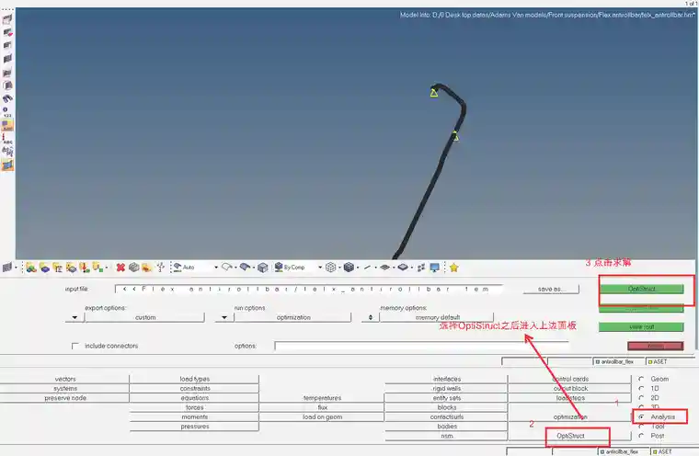Click the axis triad icon in toolbar
Image resolution: width=699 pixels, height=456 pixels.
160,268
